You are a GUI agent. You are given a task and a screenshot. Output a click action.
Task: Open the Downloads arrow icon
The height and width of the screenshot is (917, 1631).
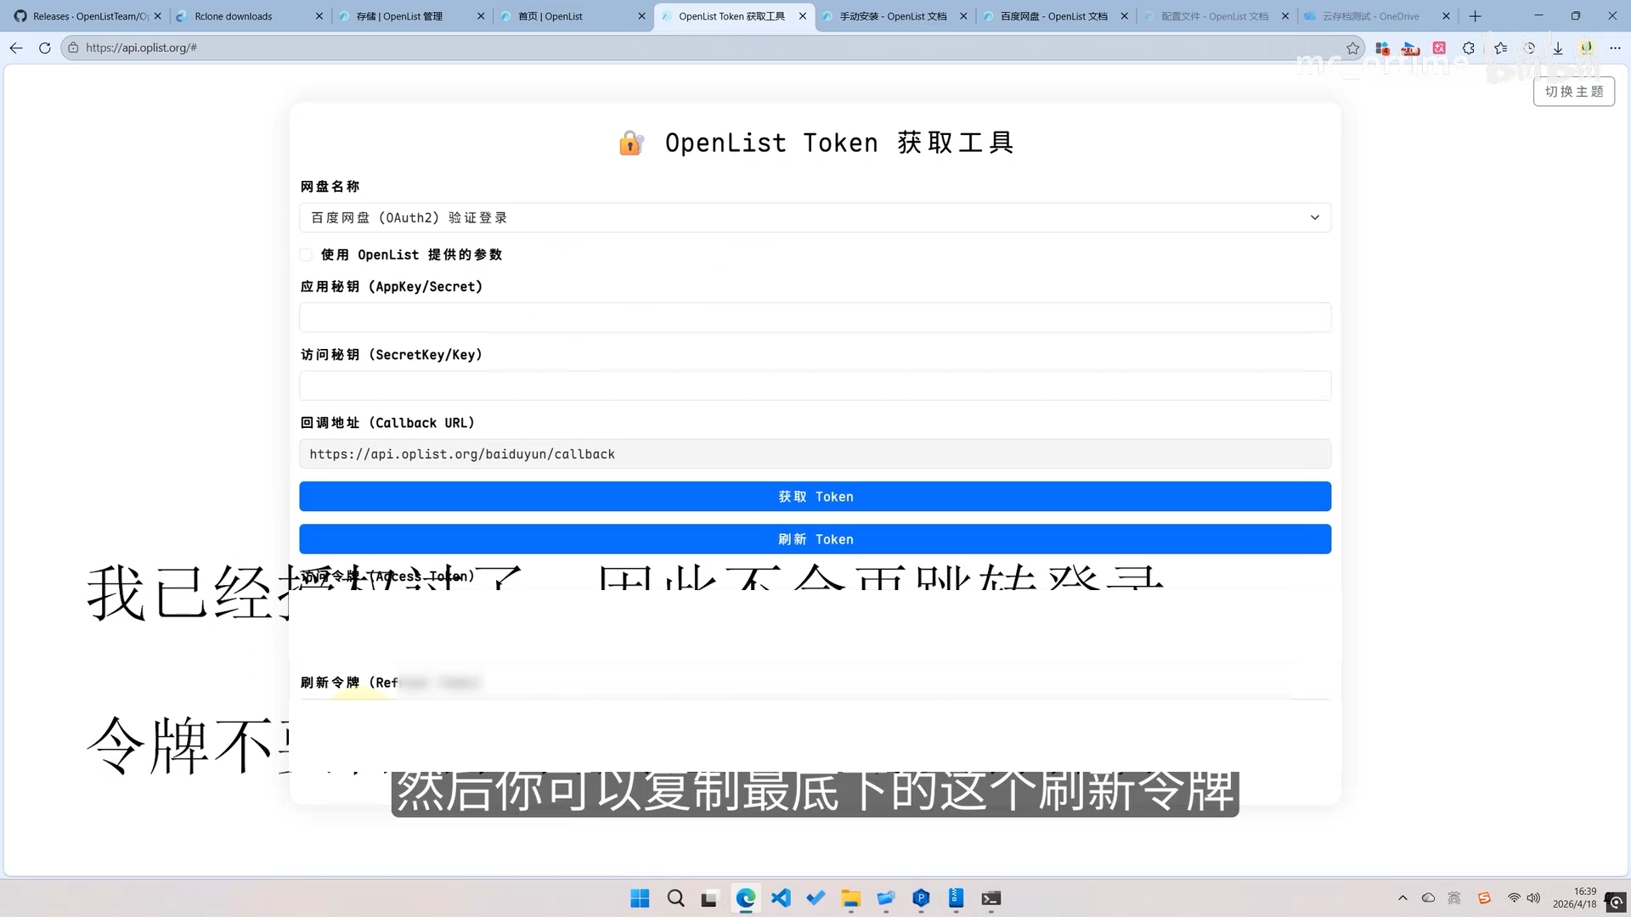1558,48
